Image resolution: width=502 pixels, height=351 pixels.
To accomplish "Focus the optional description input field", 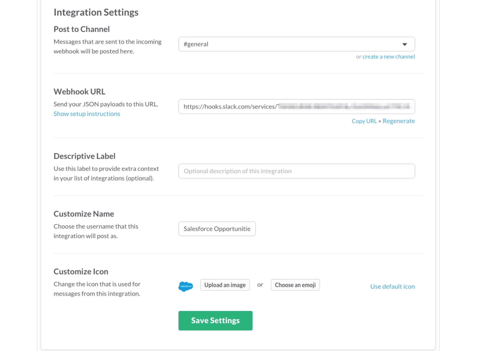I will [x=296, y=171].
